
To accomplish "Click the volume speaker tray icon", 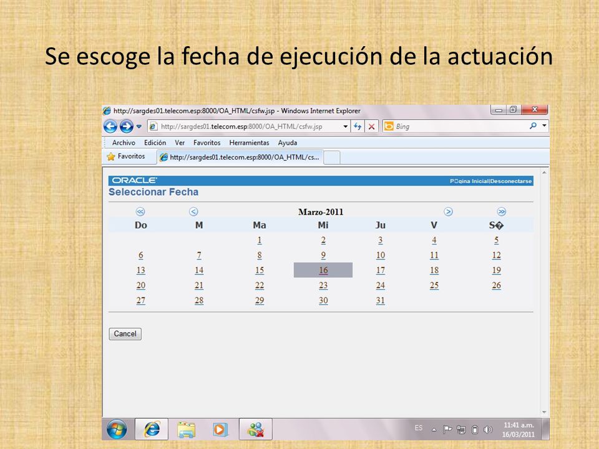I will (488, 430).
